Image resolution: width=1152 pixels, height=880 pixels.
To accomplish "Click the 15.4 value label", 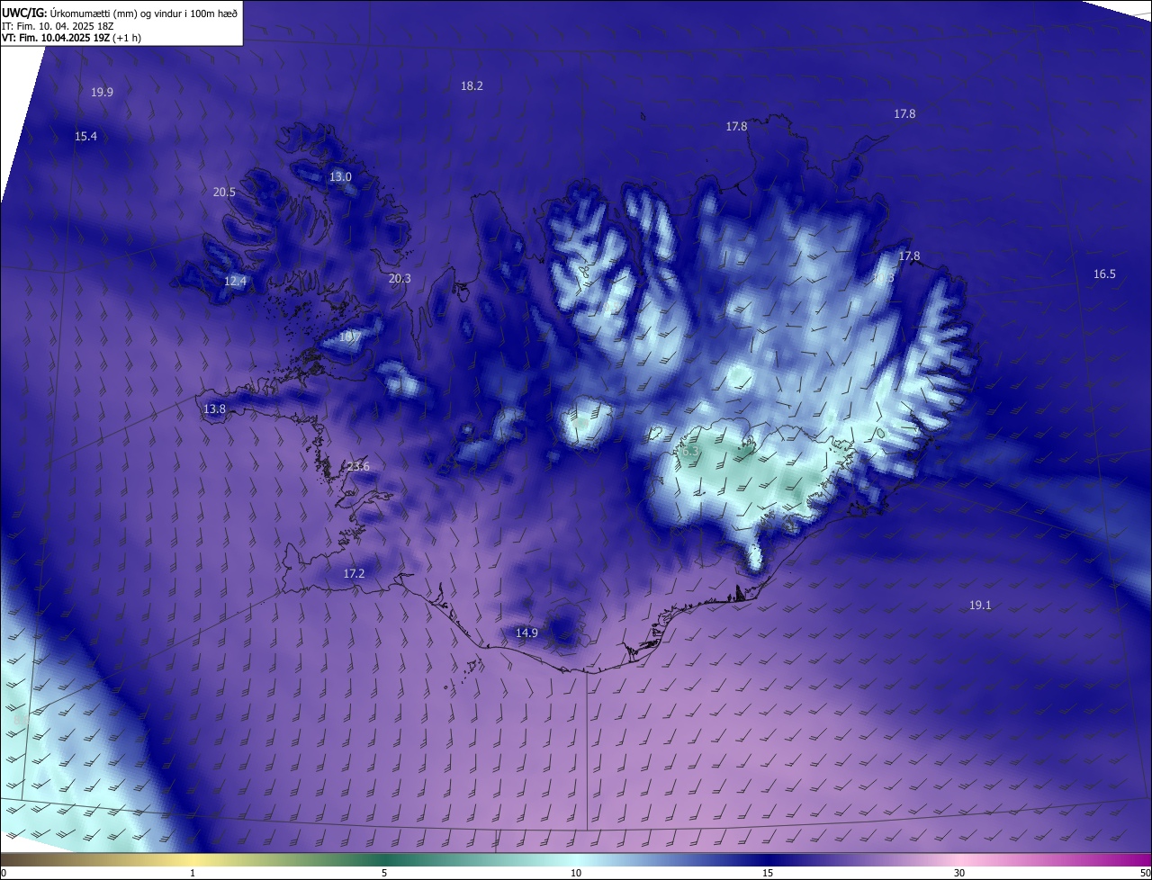I will point(85,136).
